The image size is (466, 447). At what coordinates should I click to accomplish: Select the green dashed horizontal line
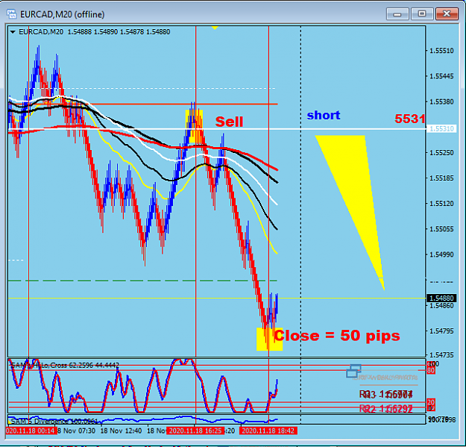[x=142, y=281]
